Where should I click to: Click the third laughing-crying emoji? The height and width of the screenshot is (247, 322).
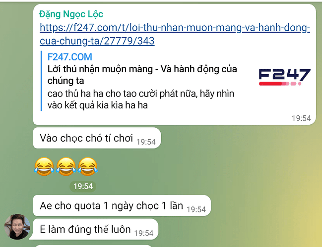click(x=88, y=166)
